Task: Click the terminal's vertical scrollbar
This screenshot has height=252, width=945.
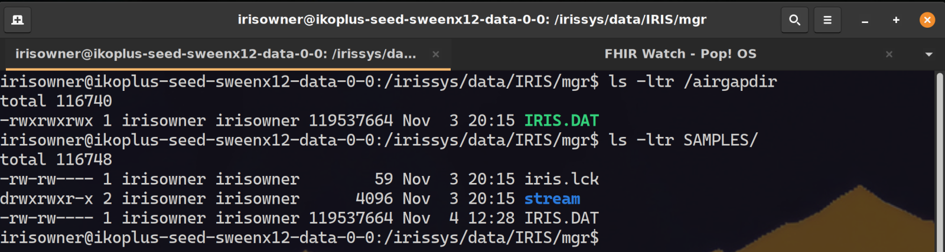Action: pos(940,159)
